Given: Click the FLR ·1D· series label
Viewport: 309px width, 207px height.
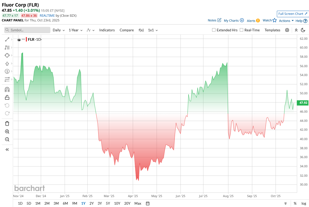Looking at the screenshot, I should 35,39.
